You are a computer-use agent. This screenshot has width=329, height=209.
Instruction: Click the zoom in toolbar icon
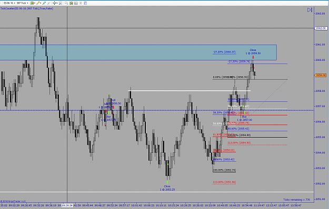(x=44, y=3)
